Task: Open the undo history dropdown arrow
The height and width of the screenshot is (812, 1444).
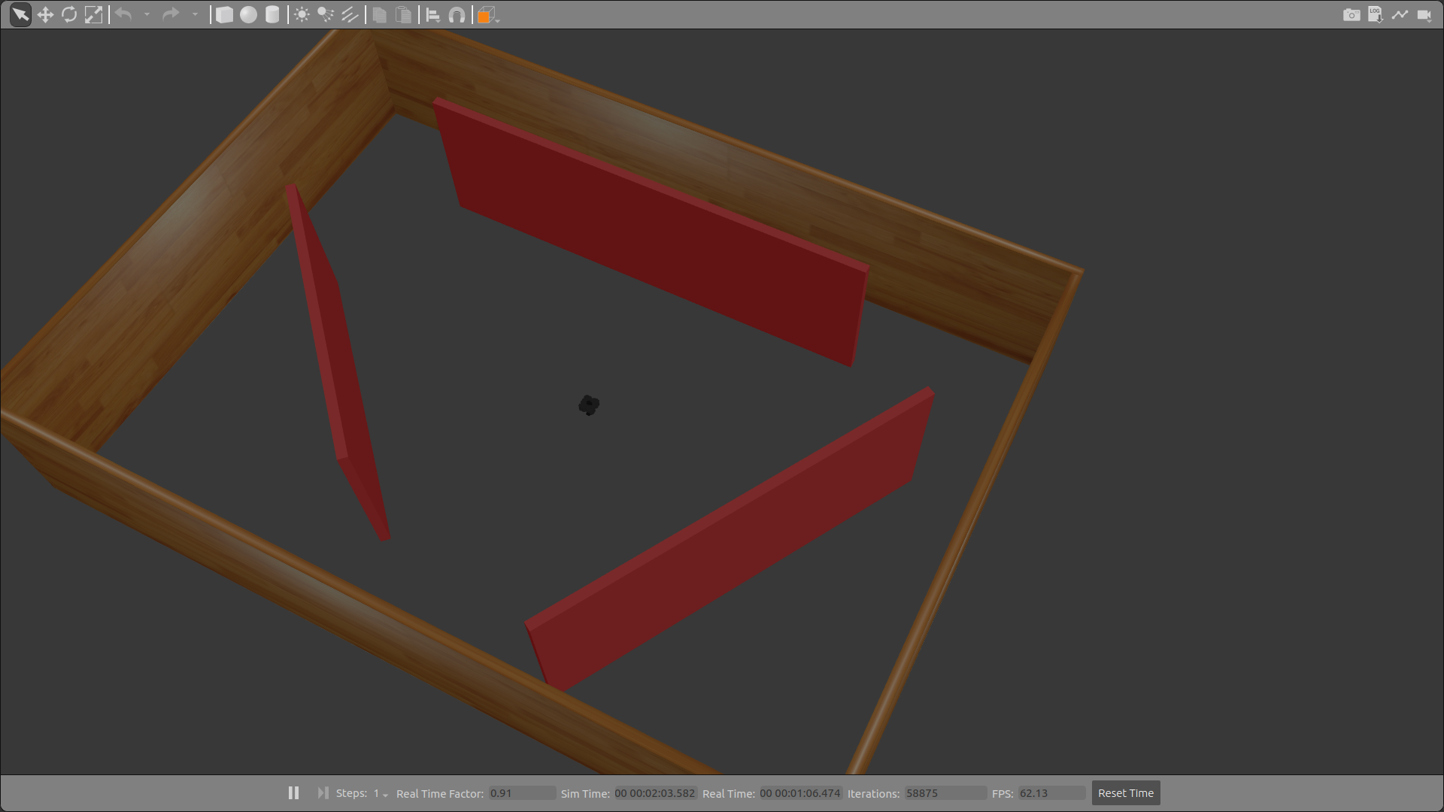Action: point(147,15)
